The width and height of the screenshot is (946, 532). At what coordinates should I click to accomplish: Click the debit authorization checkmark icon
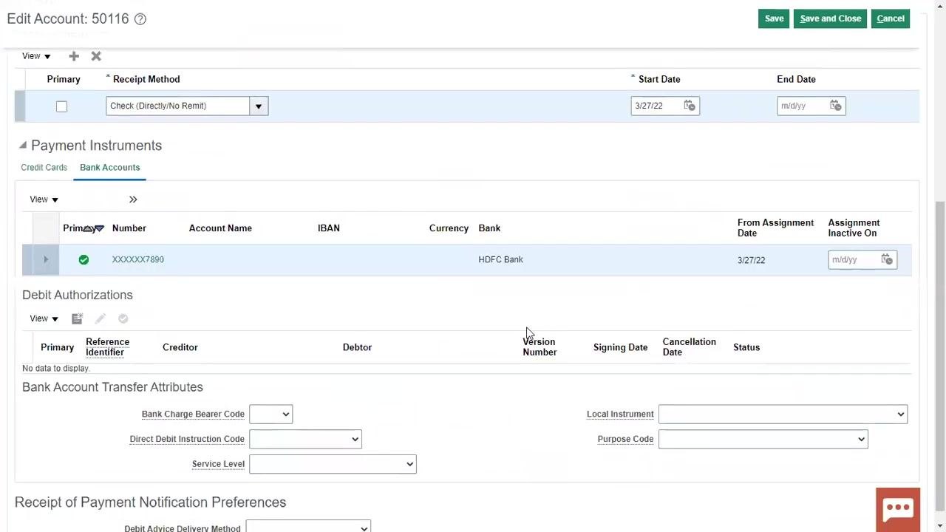point(123,318)
